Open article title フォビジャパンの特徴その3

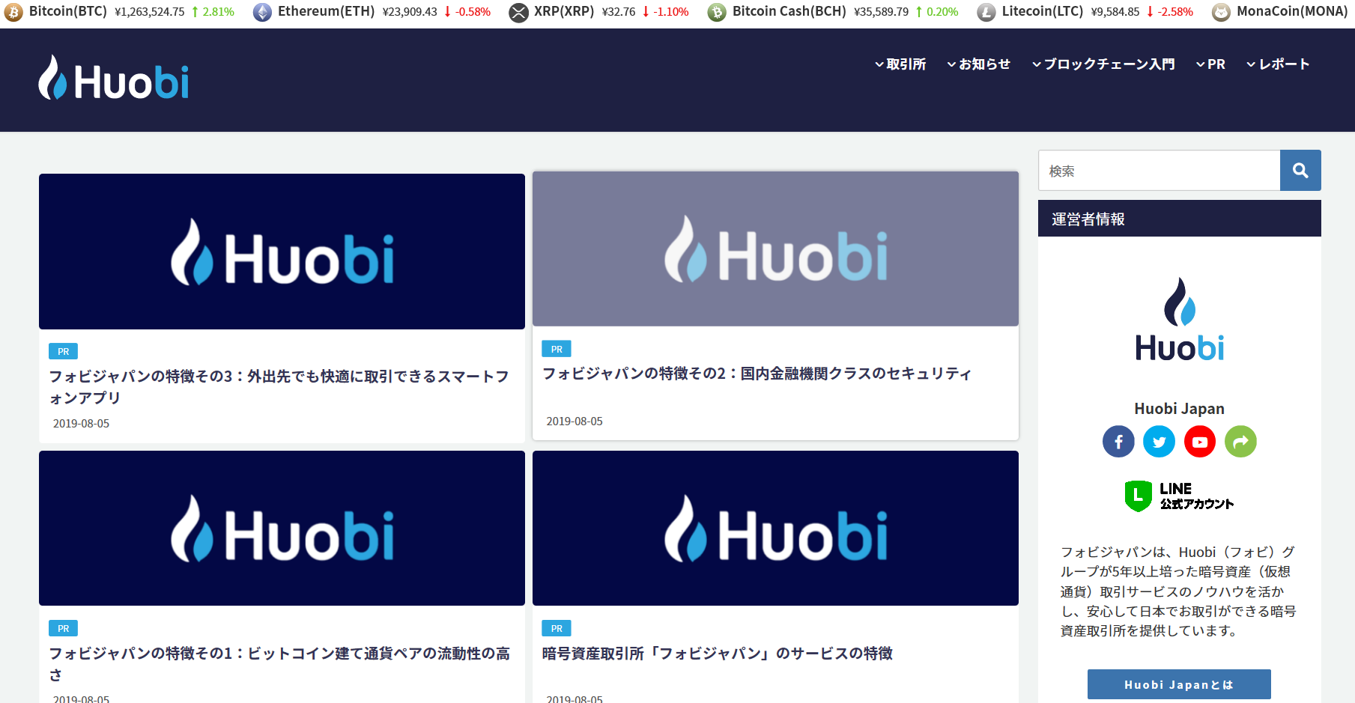(279, 387)
